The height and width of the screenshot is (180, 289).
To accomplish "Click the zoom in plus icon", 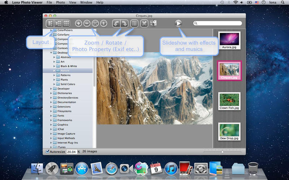I will (x=78, y=23).
